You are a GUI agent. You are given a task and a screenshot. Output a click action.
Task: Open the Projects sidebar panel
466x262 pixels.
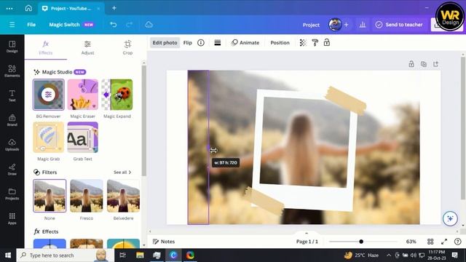click(12, 194)
